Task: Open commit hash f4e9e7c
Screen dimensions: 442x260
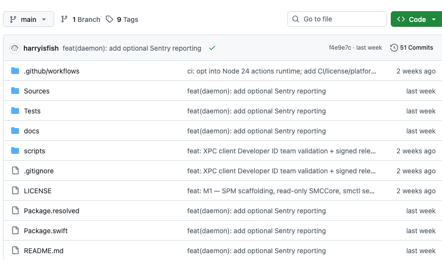Action: click(340, 48)
